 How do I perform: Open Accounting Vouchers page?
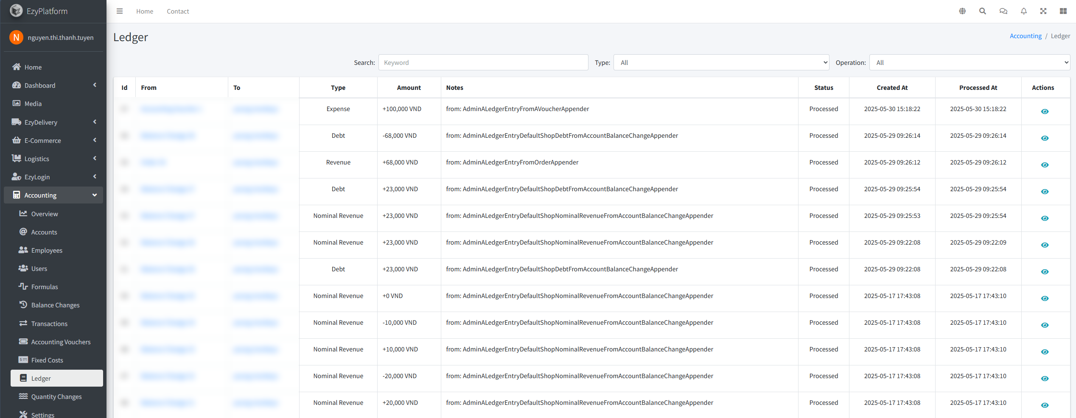tap(57, 342)
